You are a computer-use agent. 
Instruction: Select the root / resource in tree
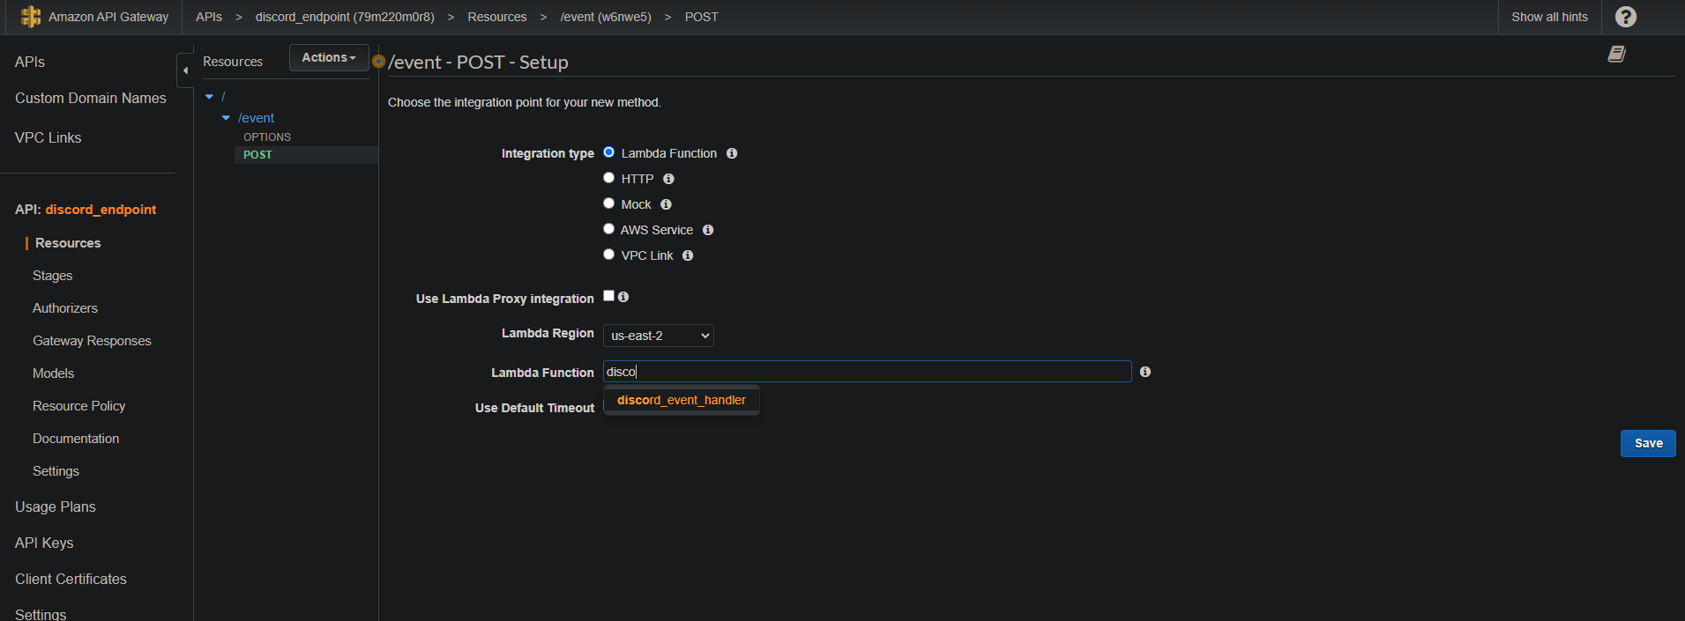[223, 97]
